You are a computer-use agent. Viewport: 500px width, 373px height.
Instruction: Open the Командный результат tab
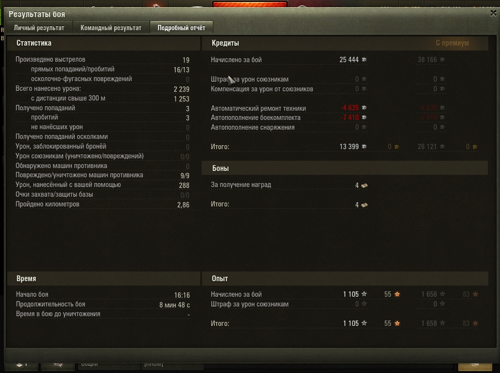pyautogui.click(x=111, y=28)
